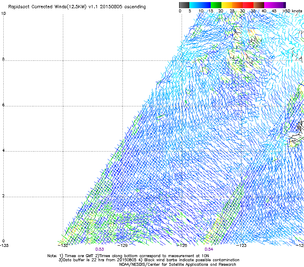Click the 'Data buffer is 22 hrs' note
Viewport: 304px width, 267px height.
click(84, 260)
